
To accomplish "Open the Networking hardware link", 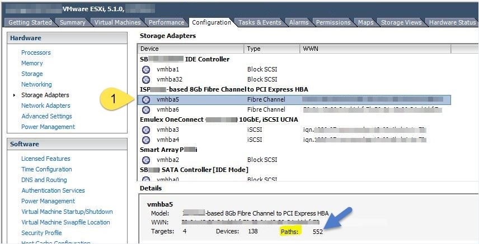I will click(36, 84).
